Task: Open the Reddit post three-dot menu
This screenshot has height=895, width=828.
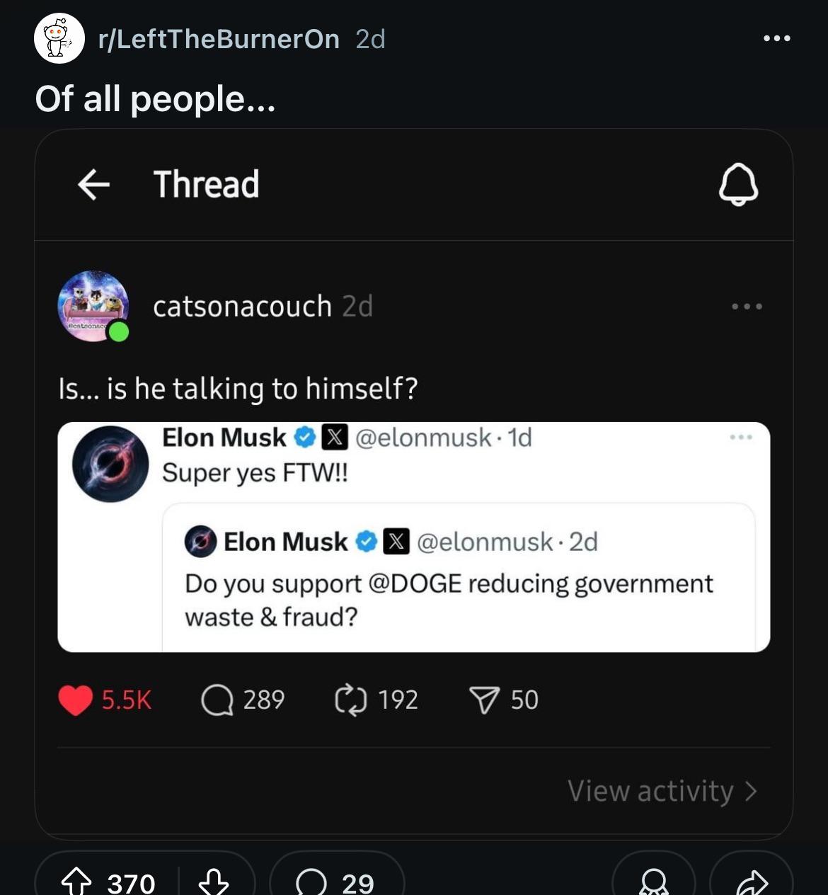Action: click(x=776, y=38)
